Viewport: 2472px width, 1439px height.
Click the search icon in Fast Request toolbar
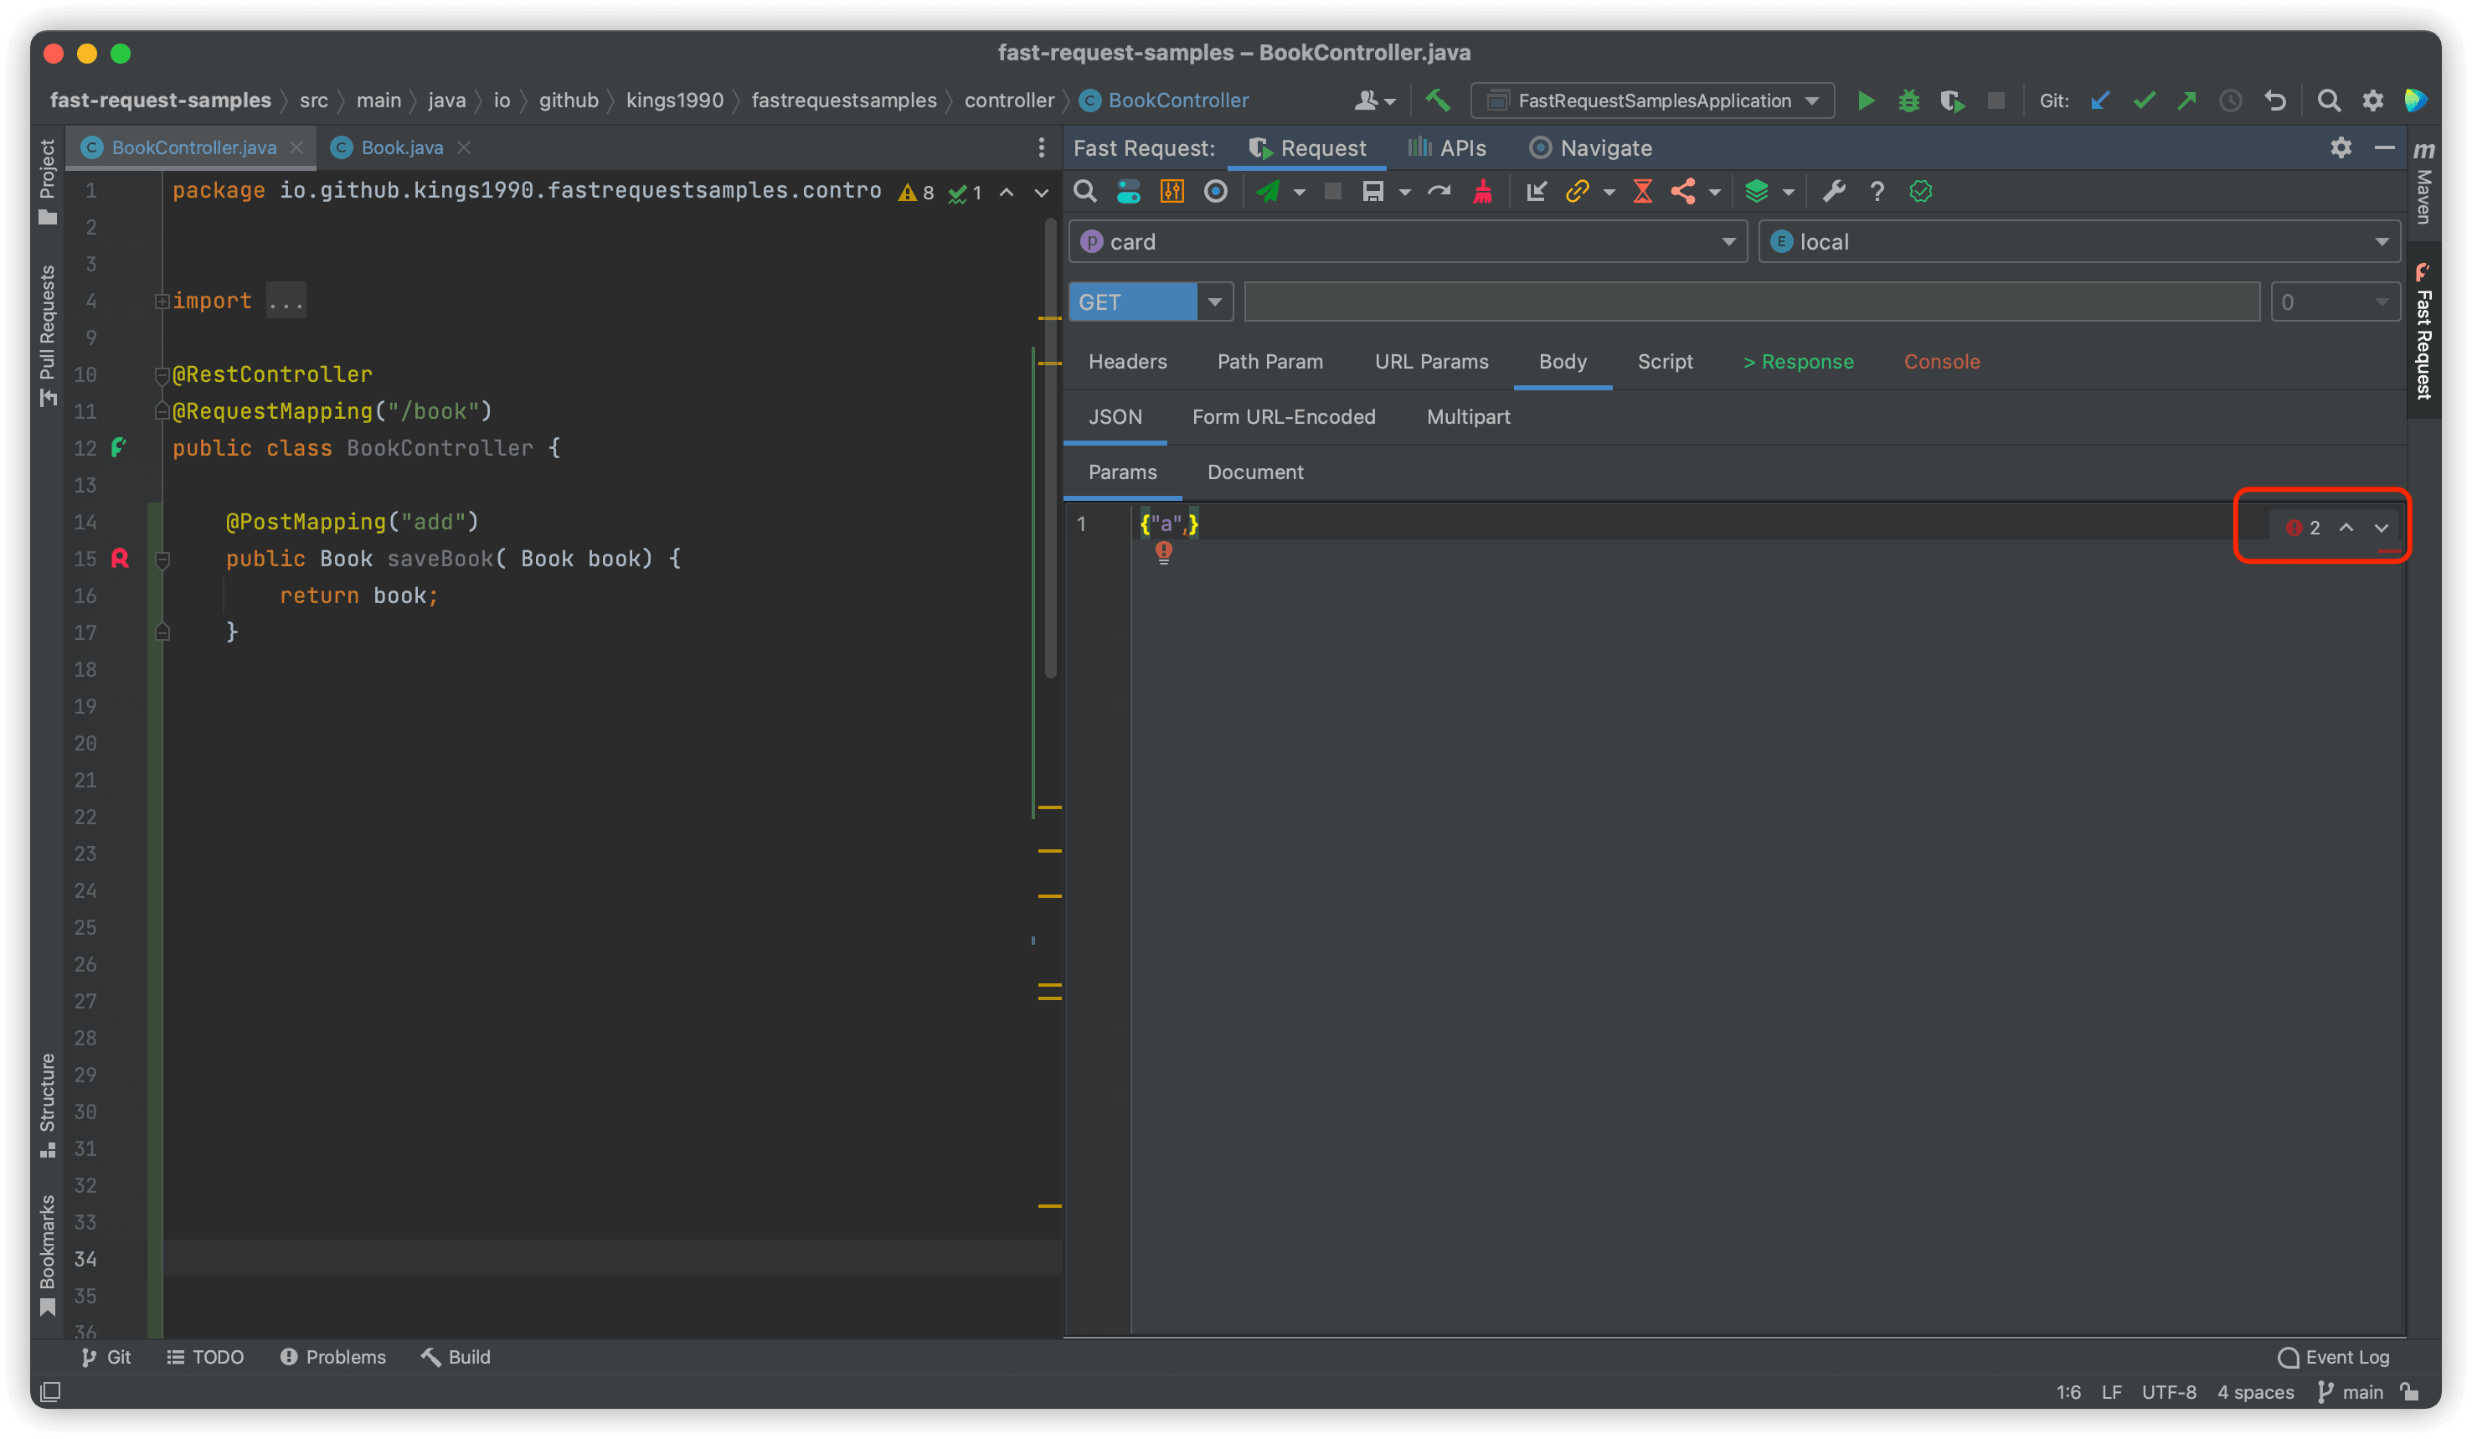pyautogui.click(x=1084, y=191)
